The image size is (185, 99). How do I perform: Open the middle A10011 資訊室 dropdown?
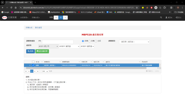tap(69, 46)
